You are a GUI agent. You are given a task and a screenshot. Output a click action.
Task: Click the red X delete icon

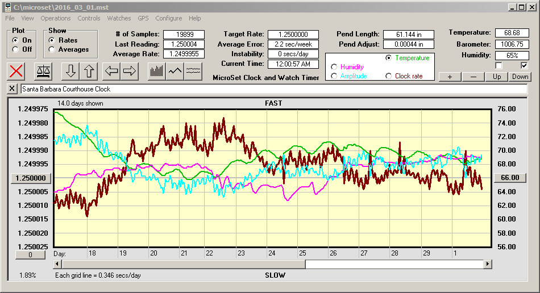pos(17,71)
